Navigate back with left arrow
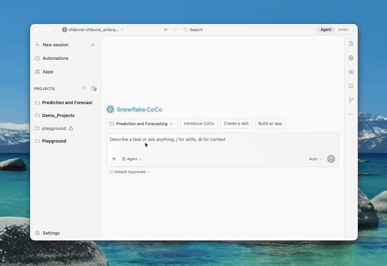Image resolution: width=387 pixels, height=266 pixels. [x=166, y=29]
